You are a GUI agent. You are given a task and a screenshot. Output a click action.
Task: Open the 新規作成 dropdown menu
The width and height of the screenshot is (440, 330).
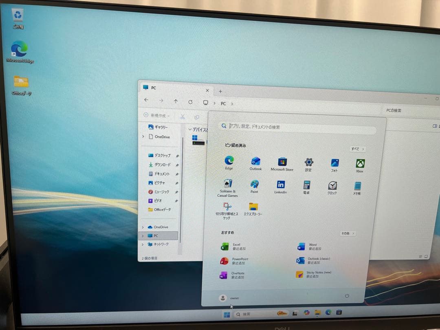pyautogui.click(x=157, y=115)
